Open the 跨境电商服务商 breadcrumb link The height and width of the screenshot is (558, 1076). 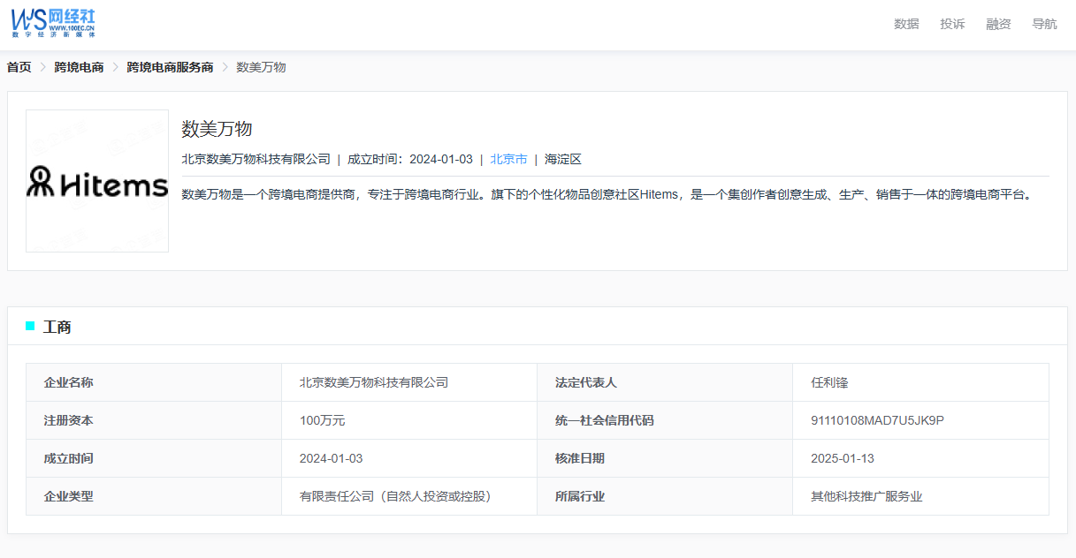click(172, 66)
